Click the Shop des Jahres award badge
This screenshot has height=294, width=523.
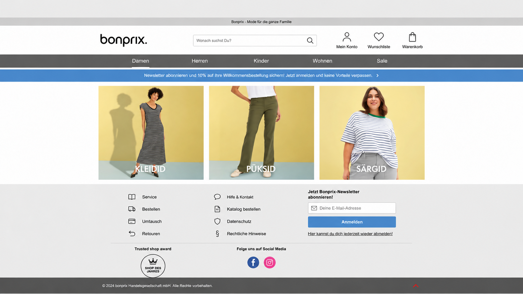pyautogui.click(x=153, y=266)
